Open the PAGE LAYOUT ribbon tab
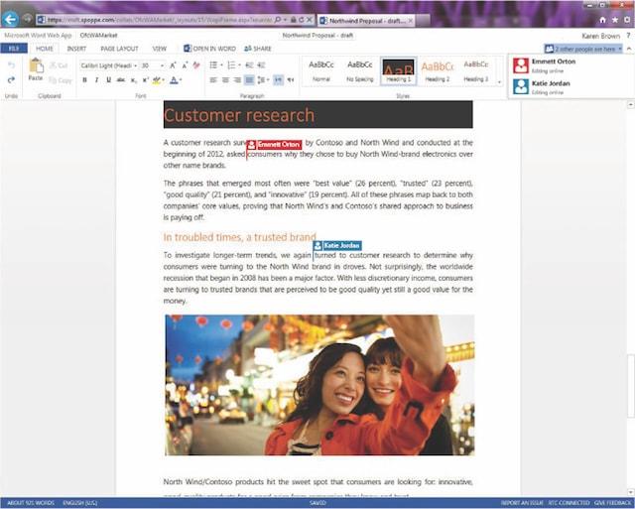Image resolution: width=635 pixels, height=509 pixels. click(x=119, y=48)
